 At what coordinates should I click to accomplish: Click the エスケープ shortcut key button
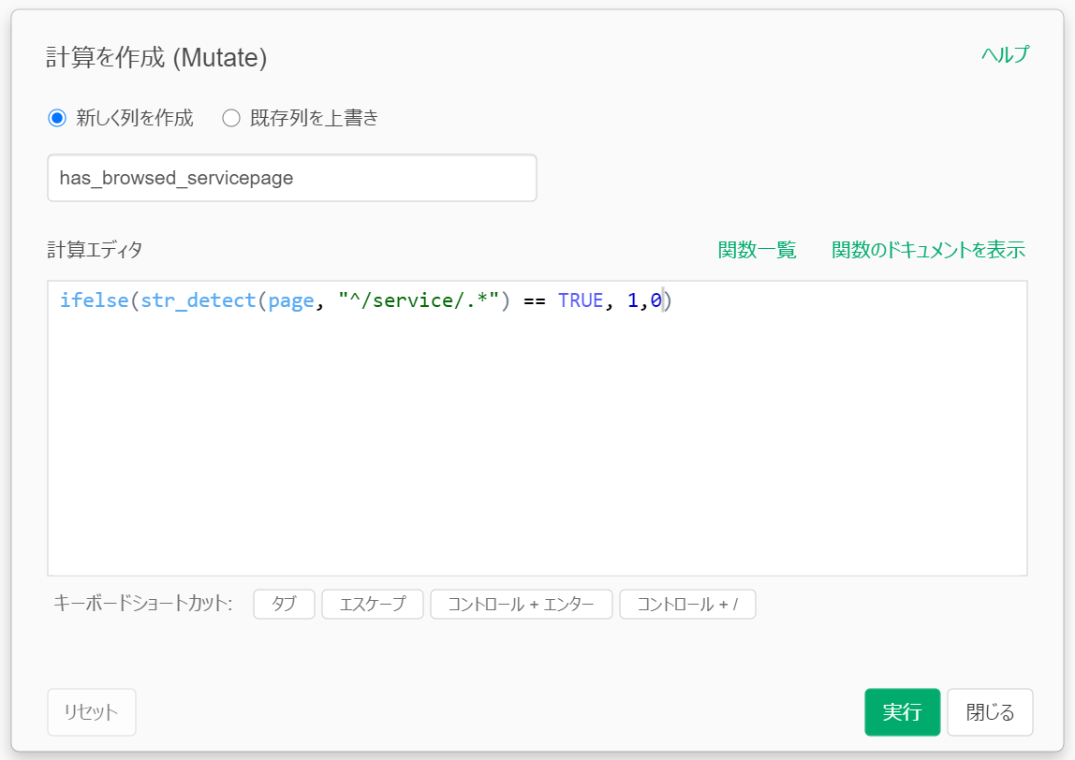click(373, 605)
